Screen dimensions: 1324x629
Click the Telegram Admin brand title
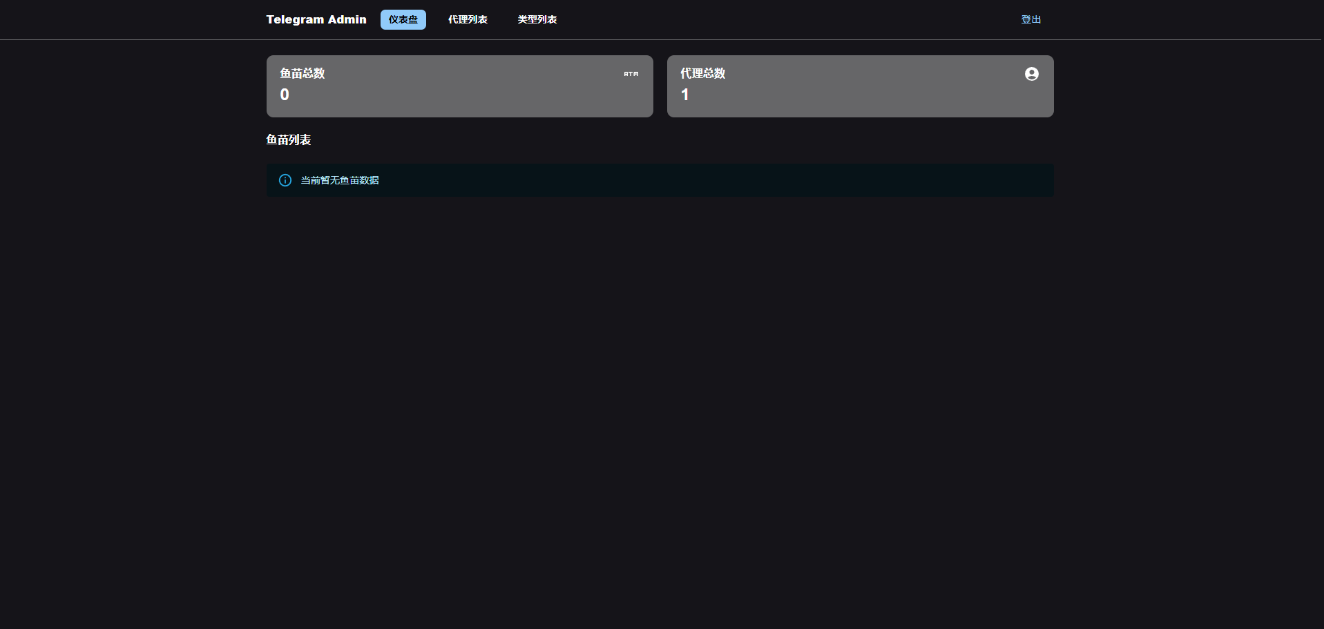pos(316,19)
